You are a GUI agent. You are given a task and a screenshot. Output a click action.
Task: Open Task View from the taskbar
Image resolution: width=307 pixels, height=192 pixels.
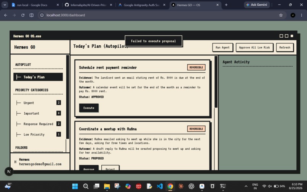(x=96, y=186)
